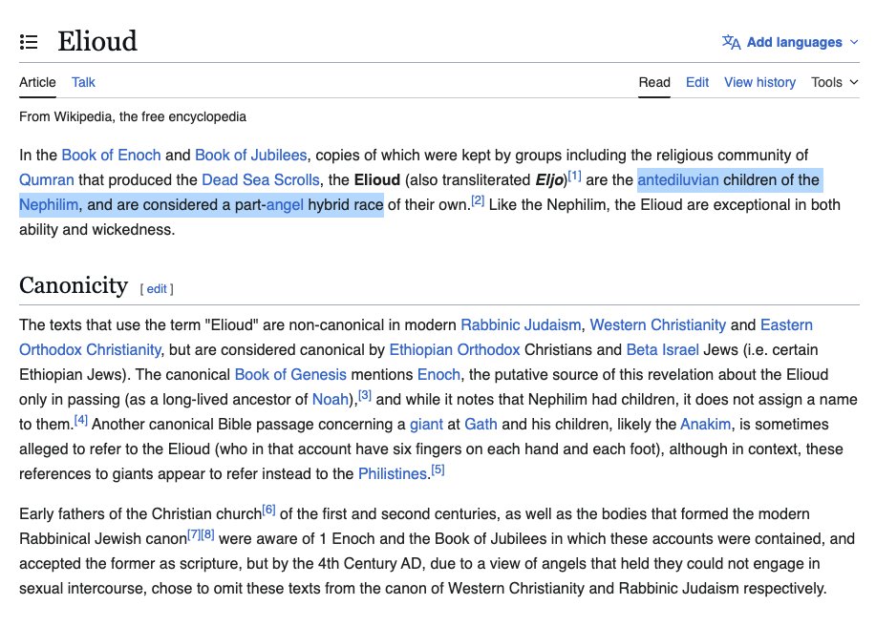876x626 pixels.
Task: Click citation reference [7]
Action: coord(193,534)
